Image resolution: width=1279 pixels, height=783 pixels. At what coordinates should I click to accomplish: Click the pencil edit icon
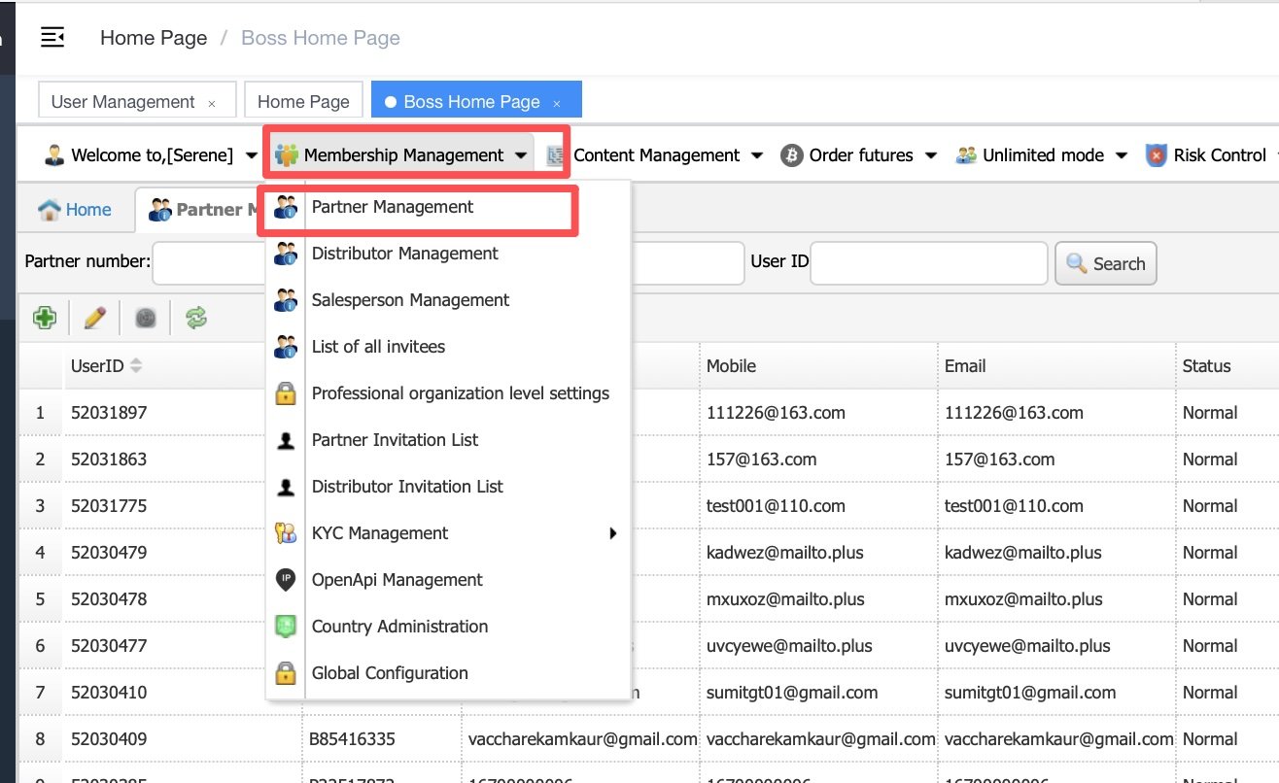click(x=94, y=318)
